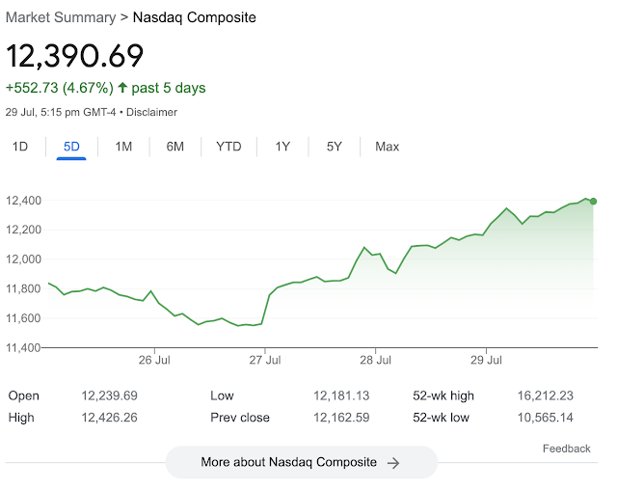The height and width of the screenshot is (490, 617).
Task: Switch to the 1Y chart view
Action: click(x=282, y=147)
